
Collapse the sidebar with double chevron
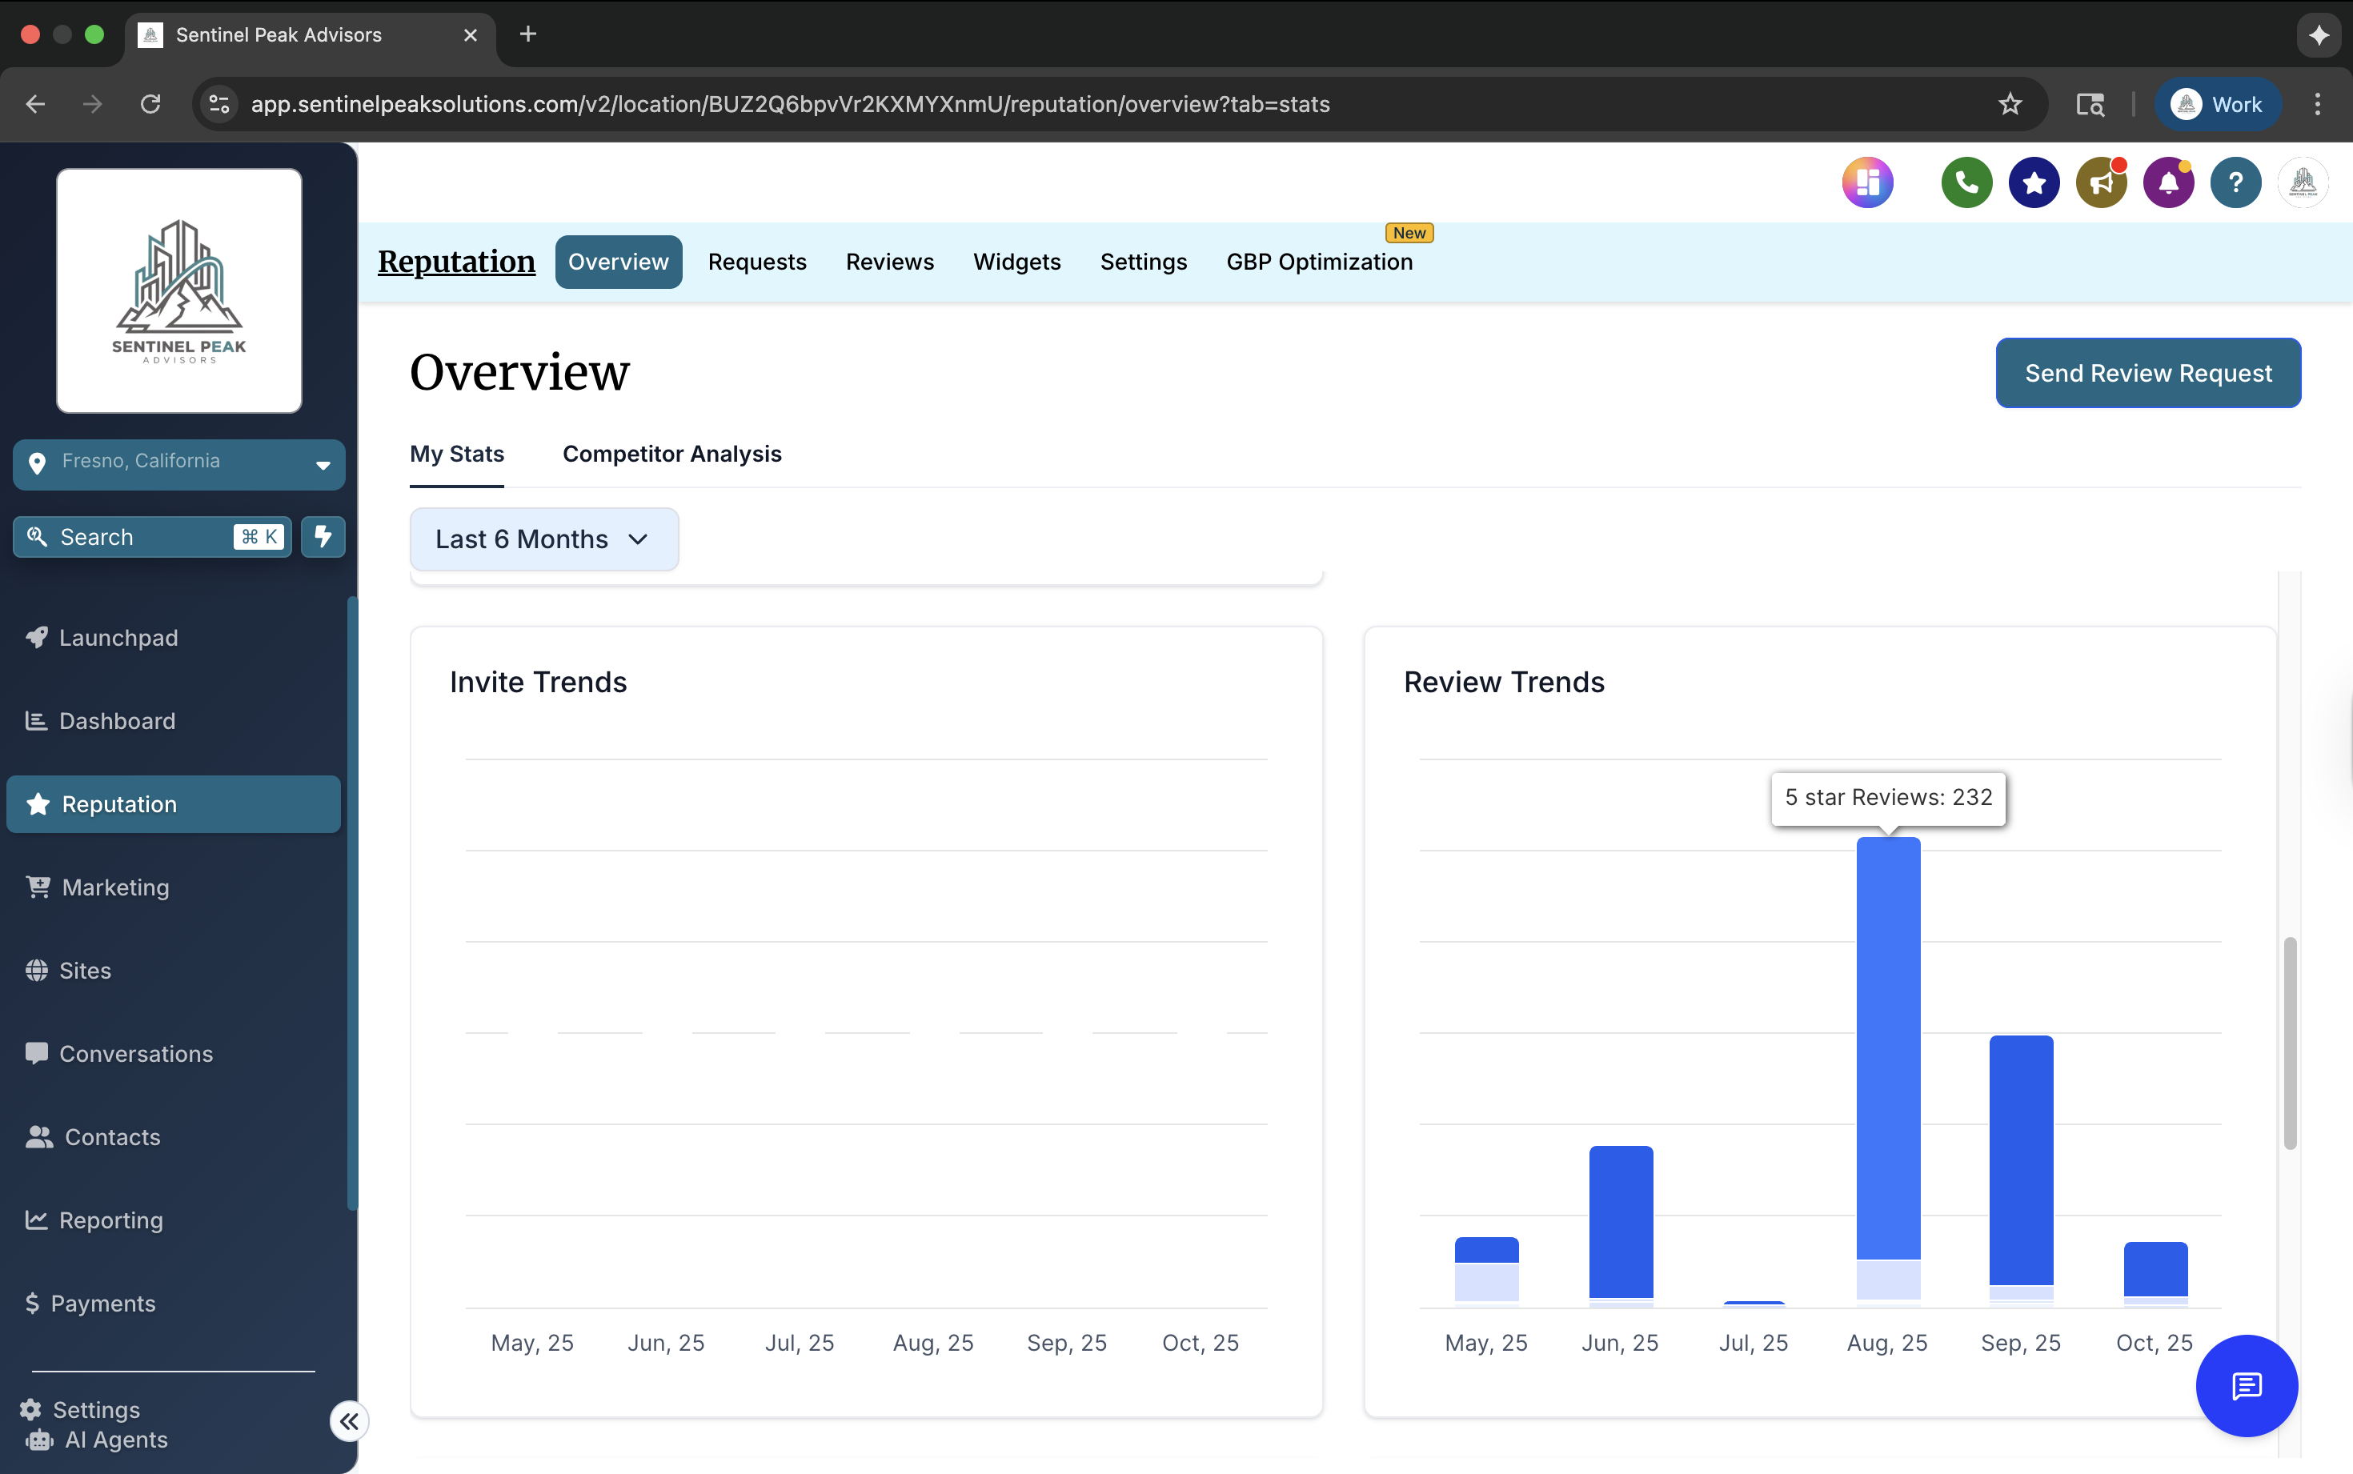[x=349, y=1421]
